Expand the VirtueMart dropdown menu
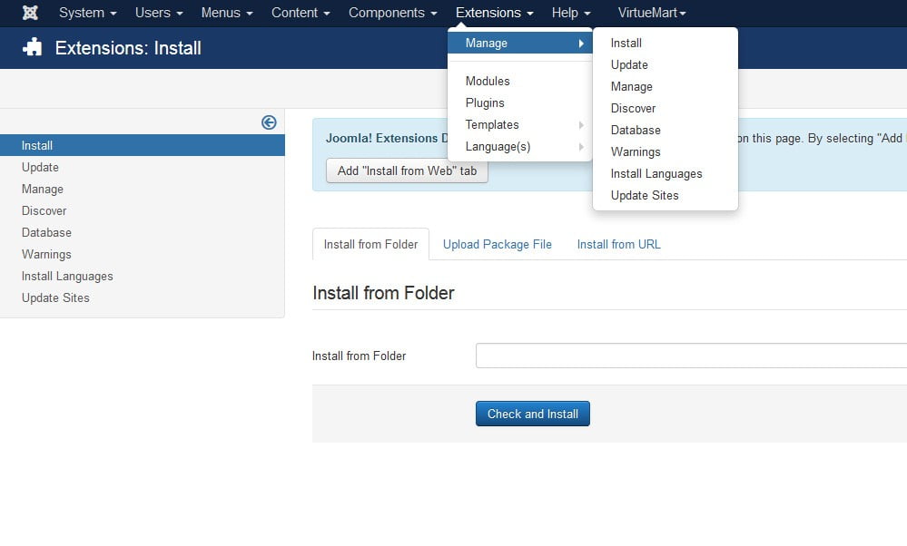The height and width of the screenshot is (546, 907). [651, 13]
